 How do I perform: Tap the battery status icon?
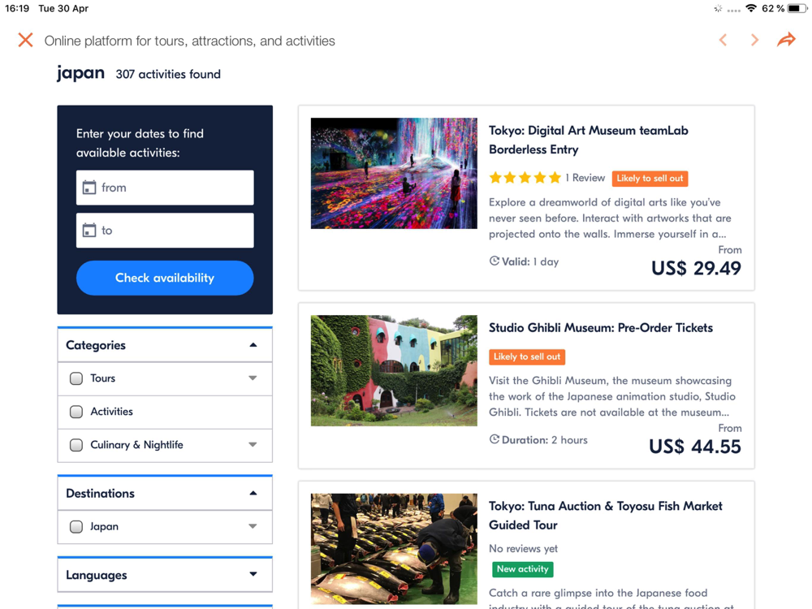797,8
